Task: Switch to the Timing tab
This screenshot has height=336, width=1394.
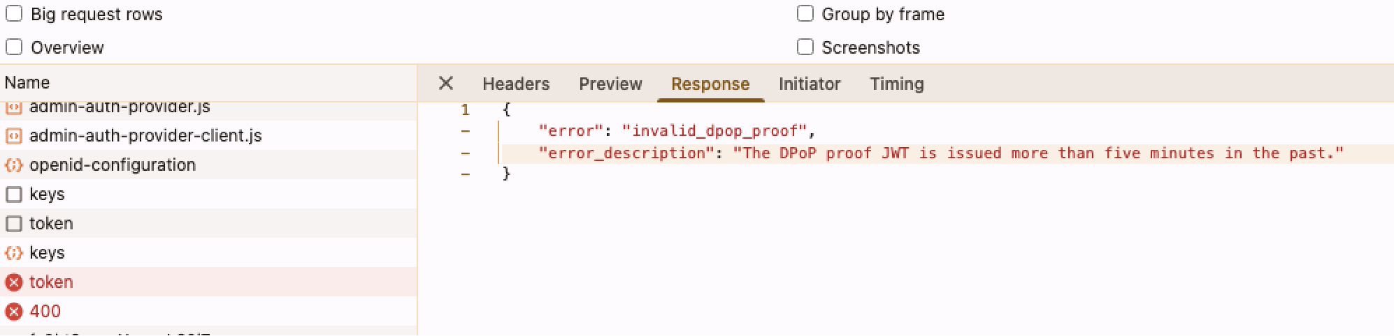Action: 897,84
